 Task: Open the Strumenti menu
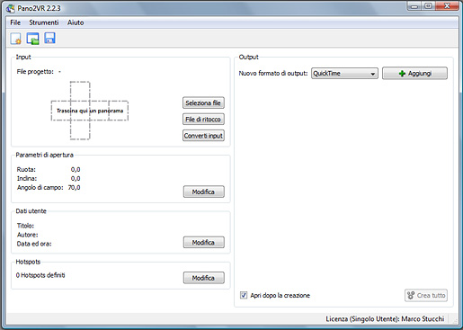pos(44,22)
